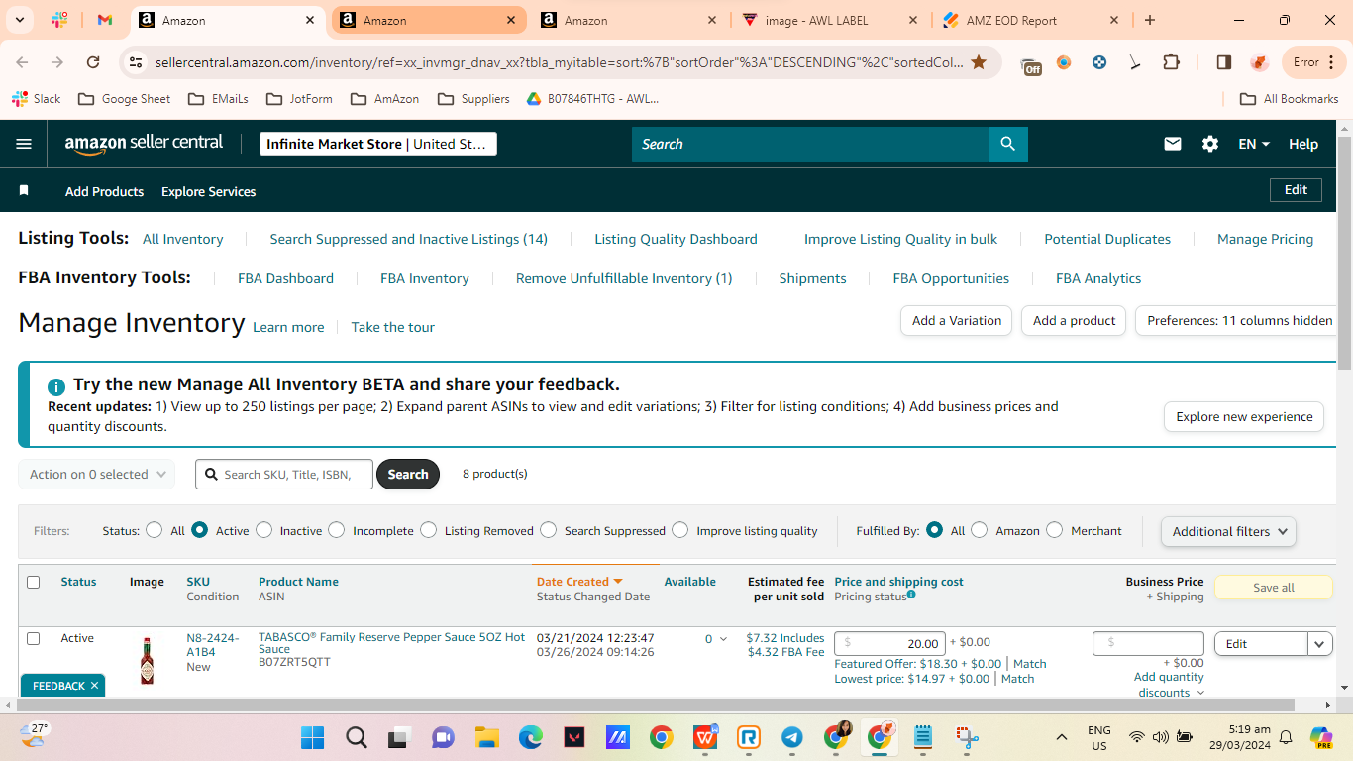Open the TABASCO Family Reserve product link
The height and width of the screenshot is (761, 1353).
point(391,643)
